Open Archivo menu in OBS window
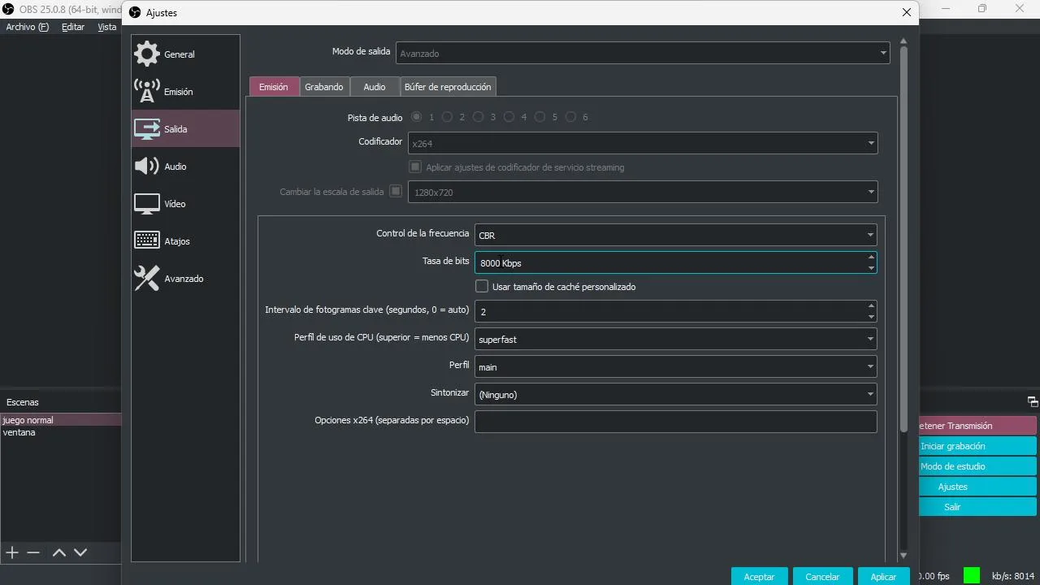 coord(27,27)
